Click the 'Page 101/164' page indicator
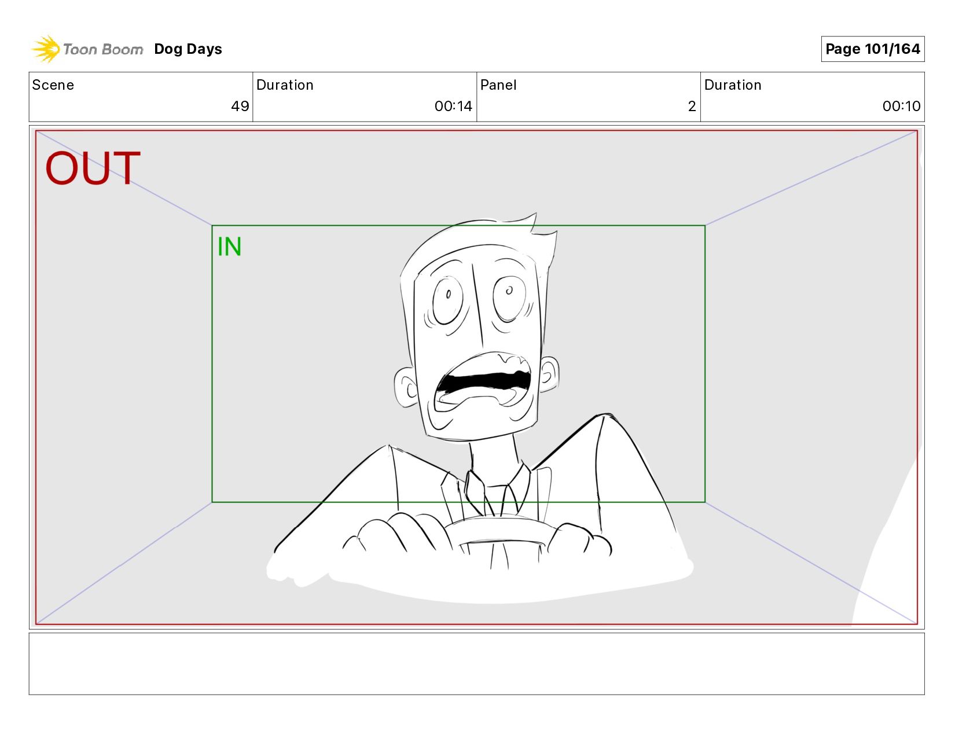 [872, 49]
